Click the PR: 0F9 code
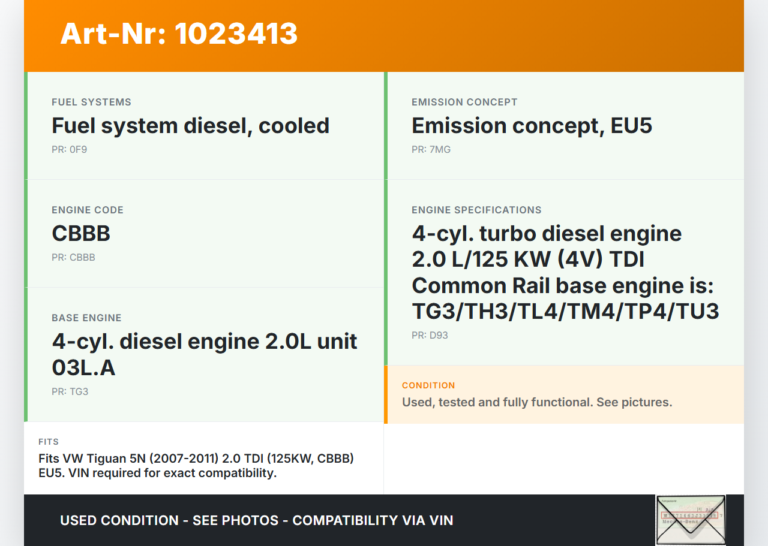Viewport: 768px width, 546px height. (x=69, y=150)
